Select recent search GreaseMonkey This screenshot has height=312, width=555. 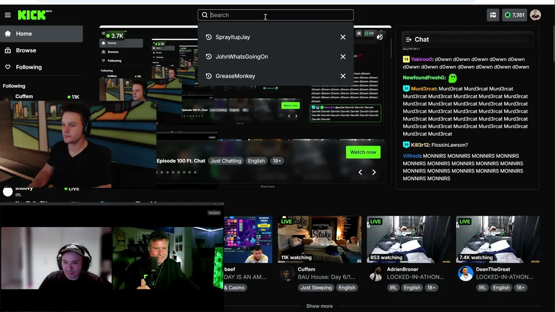235,76
